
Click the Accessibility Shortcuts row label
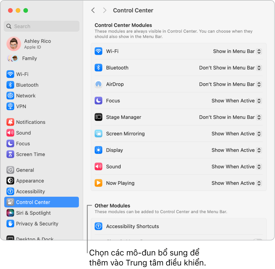pyautogui.click(x=132, y=226)
